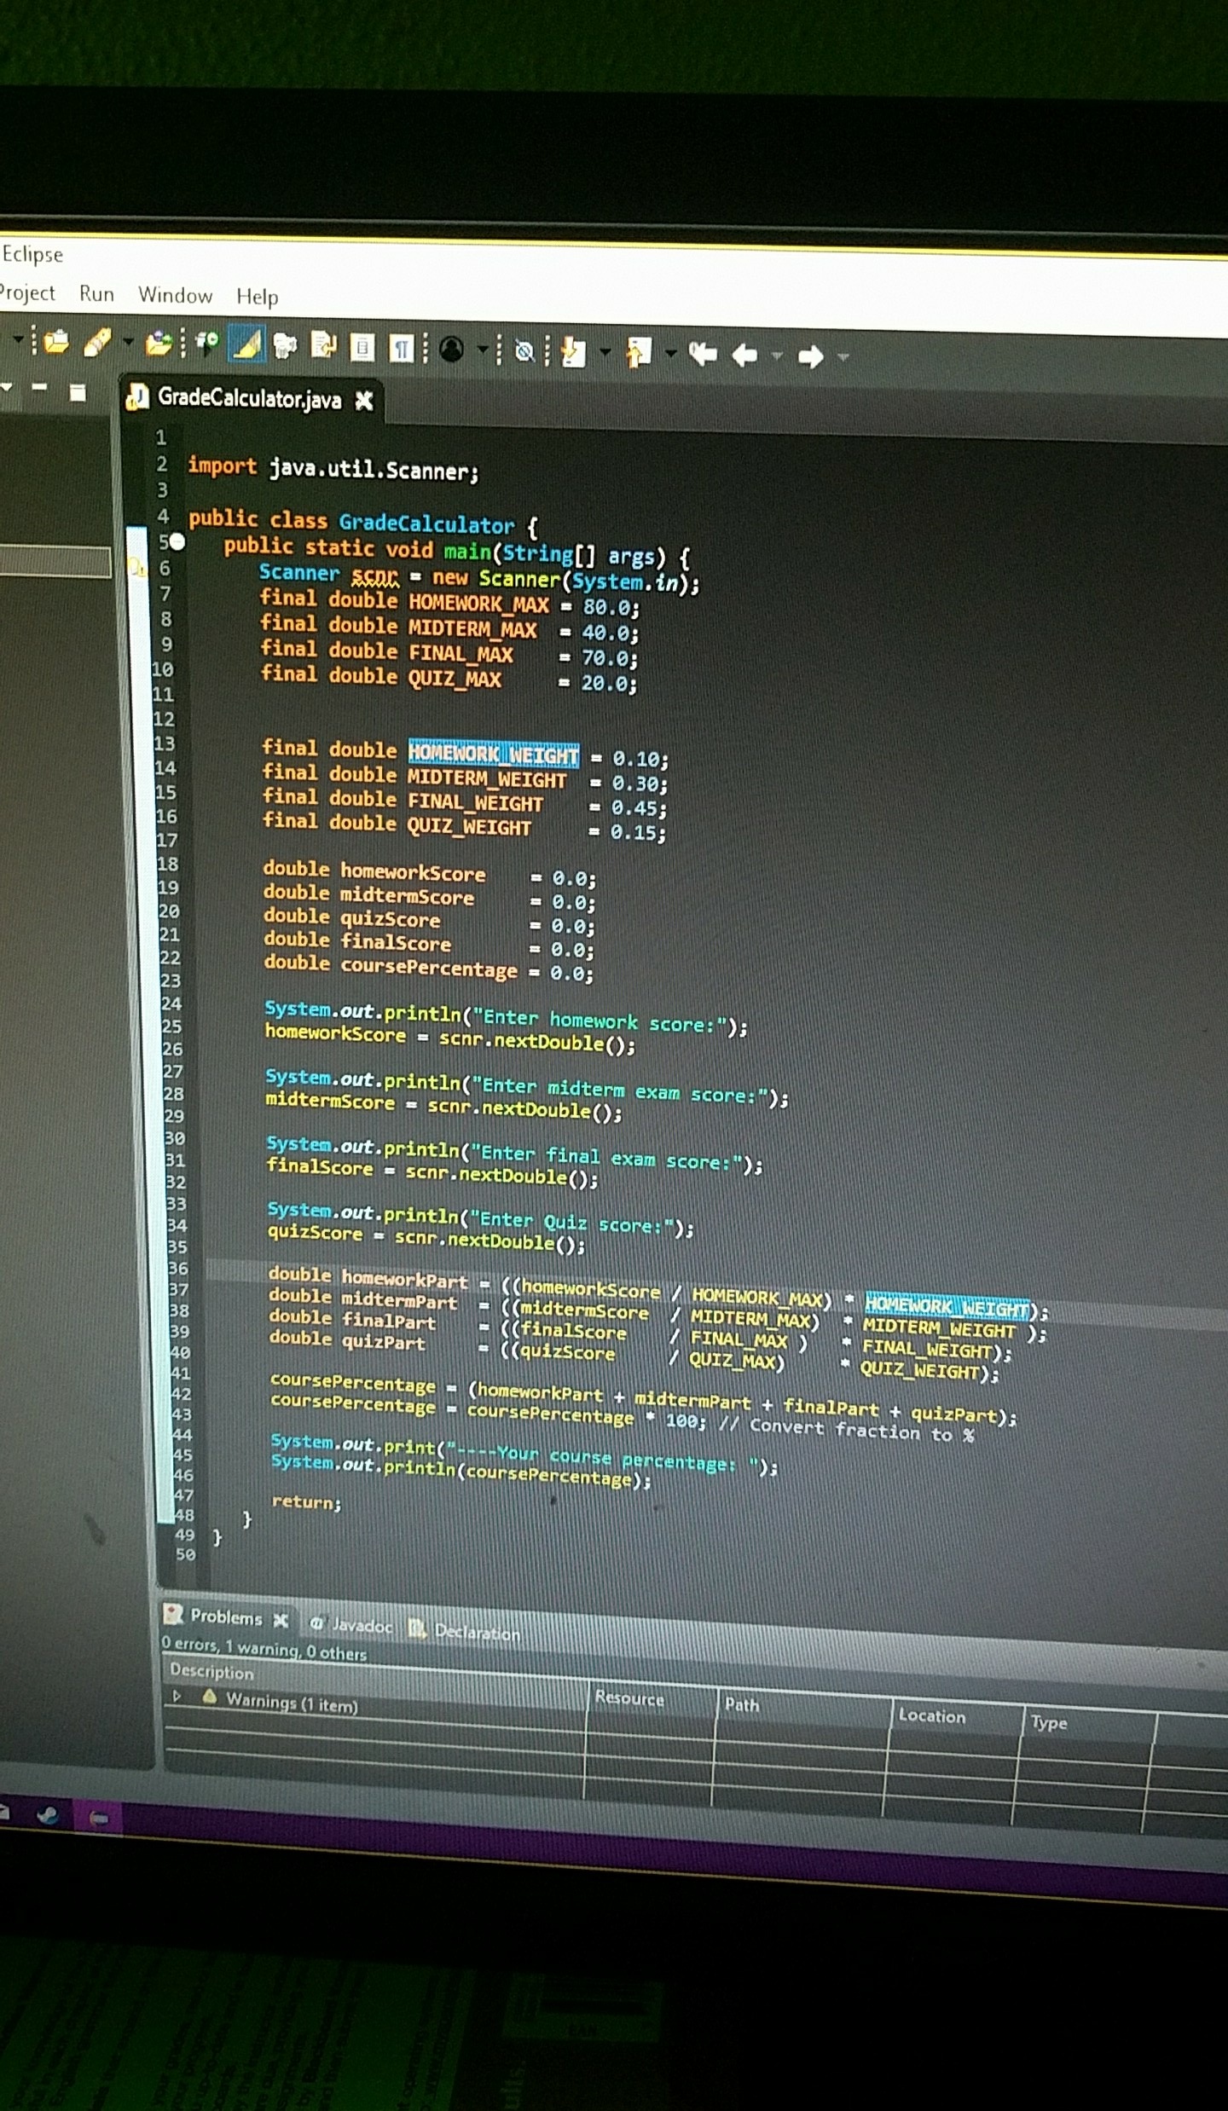Screen dimensions: 1228x2111
Task: Click the toolbar icon right of Mark Occurrences
Action: 286,346
